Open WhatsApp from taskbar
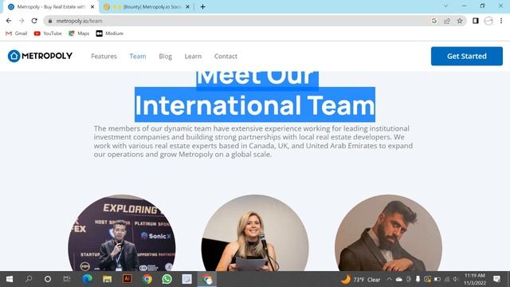 tap(167, 279)
